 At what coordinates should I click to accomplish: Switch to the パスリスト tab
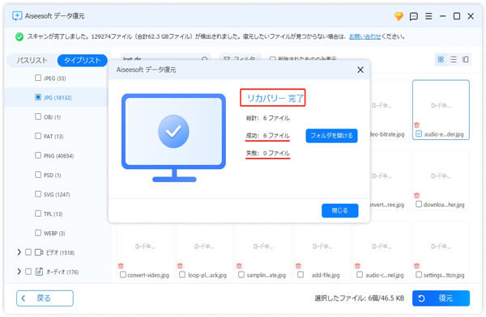(32, 60)
